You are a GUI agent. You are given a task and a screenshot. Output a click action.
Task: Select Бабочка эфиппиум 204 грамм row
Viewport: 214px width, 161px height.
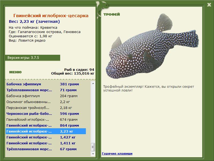[46, 96]
